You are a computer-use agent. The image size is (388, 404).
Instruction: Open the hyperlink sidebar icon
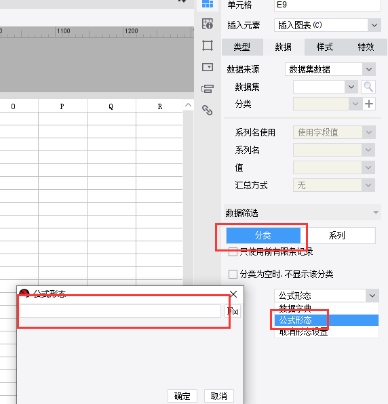click(208, 110)
